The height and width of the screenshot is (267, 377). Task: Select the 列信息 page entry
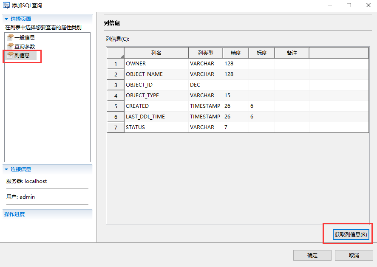tap(21, 55)
